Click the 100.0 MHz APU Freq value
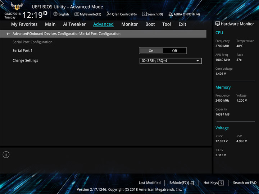 (223, 60)
